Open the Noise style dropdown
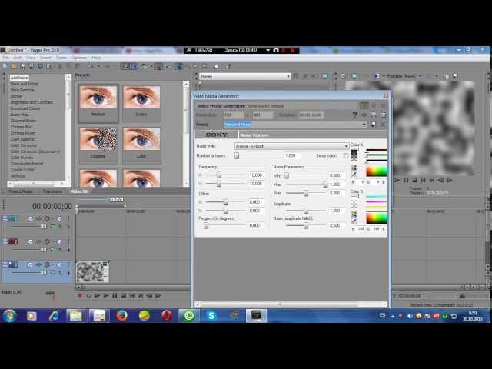492x369 pixels. (x=346, y=146)
